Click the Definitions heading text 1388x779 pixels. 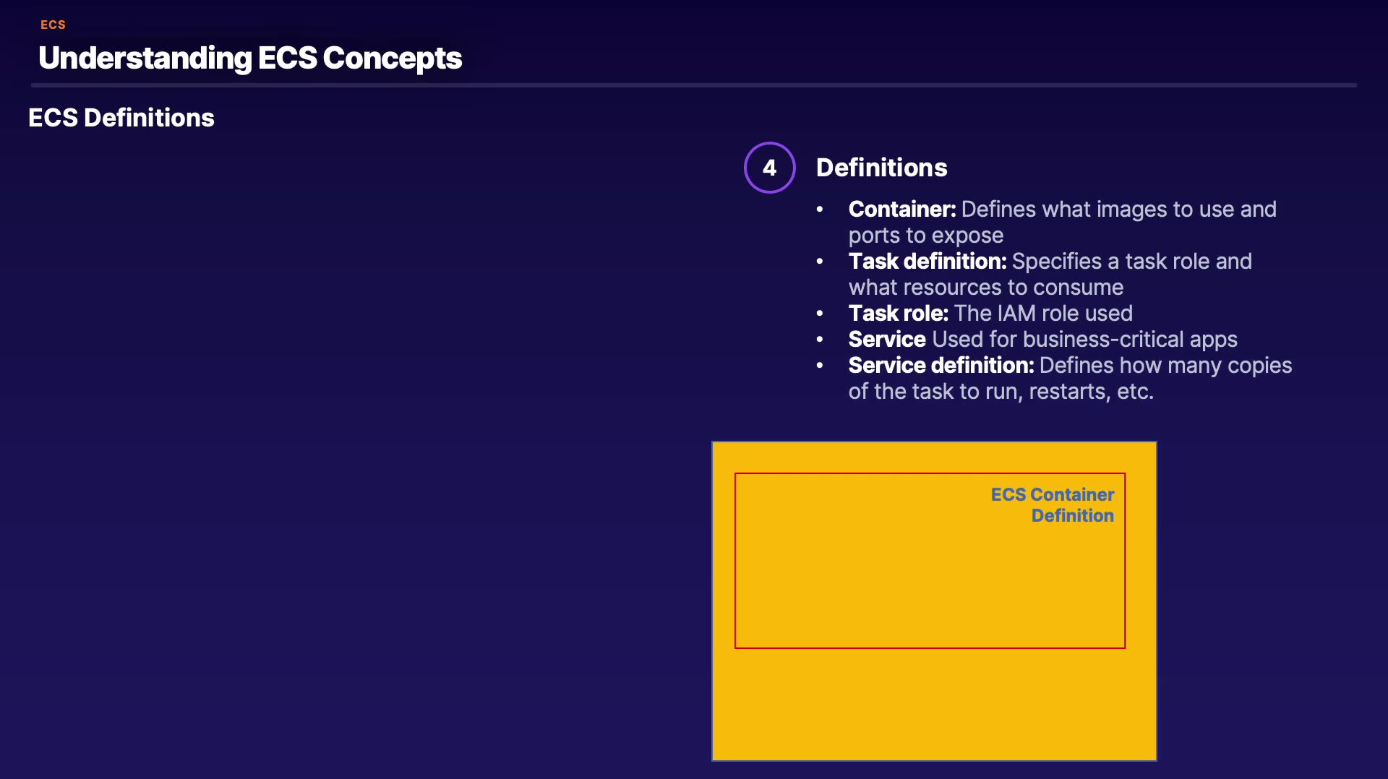(x=881, y=168)
